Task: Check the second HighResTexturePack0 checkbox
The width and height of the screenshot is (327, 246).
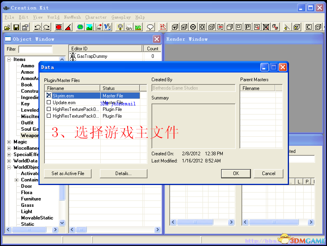Action: click(x=49, y=116)
